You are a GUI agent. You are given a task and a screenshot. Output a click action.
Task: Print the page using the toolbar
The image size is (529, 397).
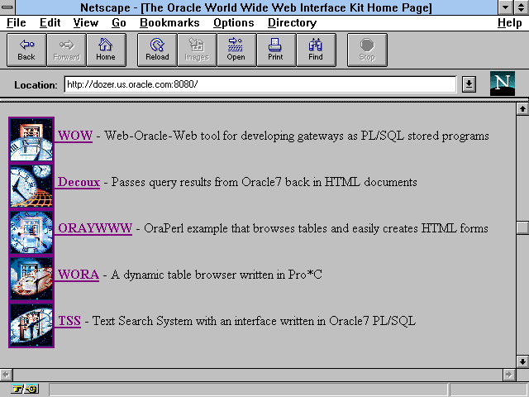[x=275, y=49]
